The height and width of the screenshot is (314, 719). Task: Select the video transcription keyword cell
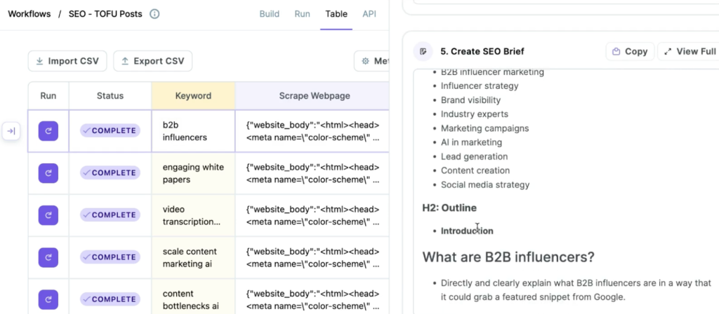coord(193,215)
